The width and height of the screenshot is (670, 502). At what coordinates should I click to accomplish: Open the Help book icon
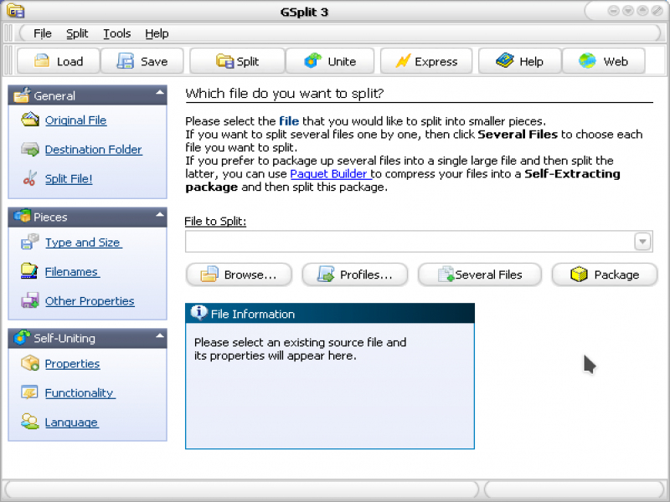click(x=504, y=61)
